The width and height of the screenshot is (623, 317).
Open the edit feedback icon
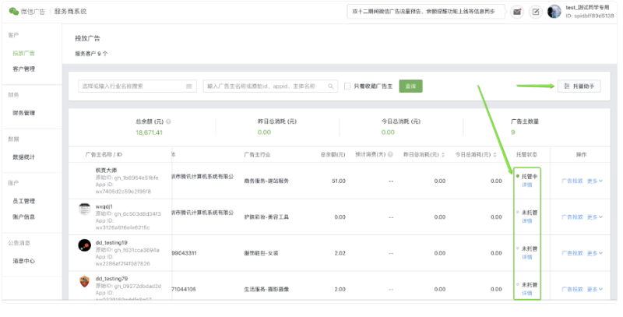click(x=536, y=12)
